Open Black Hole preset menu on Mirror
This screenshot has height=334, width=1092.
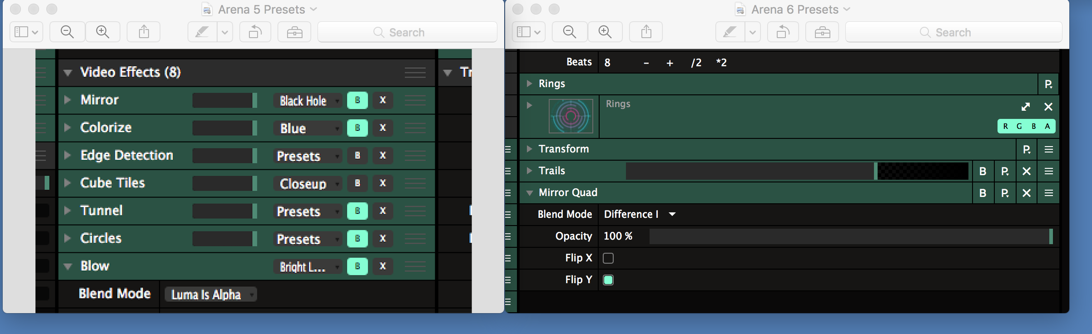point(308,101)
